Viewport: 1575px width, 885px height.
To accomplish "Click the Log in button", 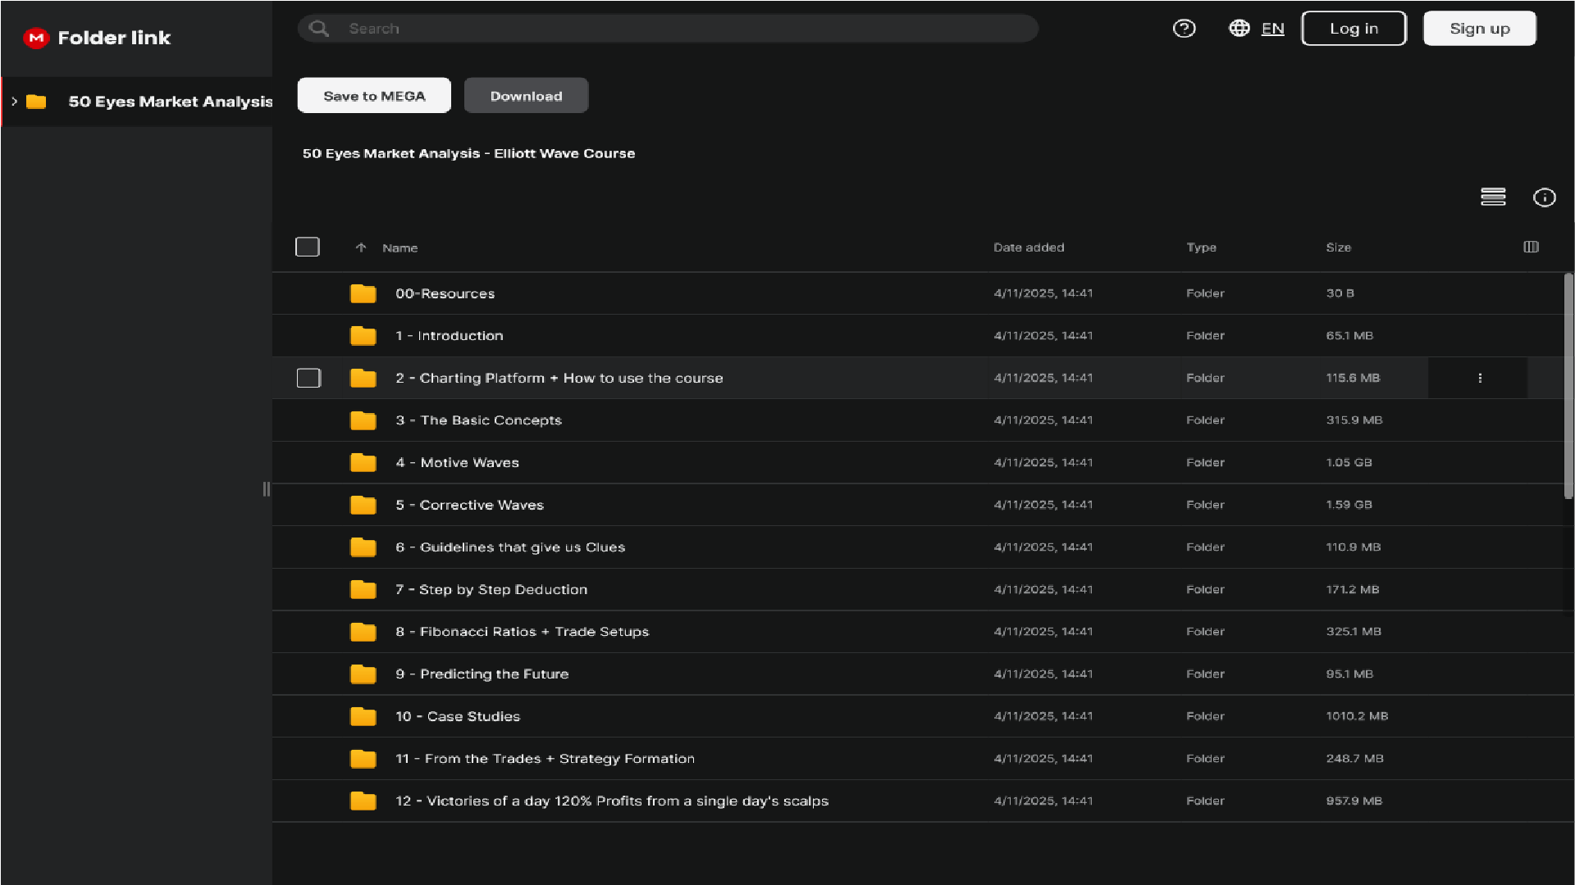I will click(1354, 29).
